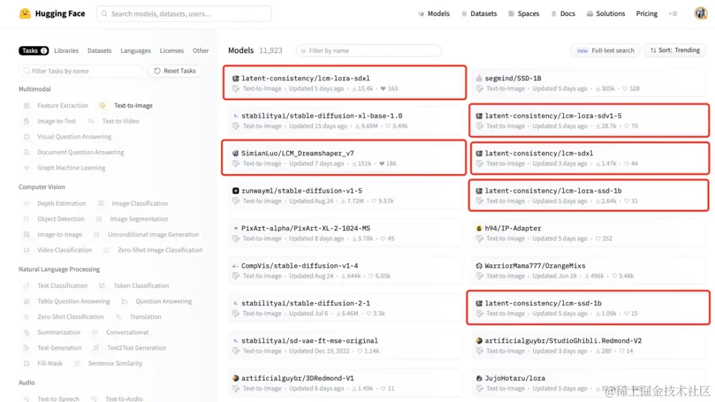Select the Zero-Shot Classification task label

coord(71,317)
